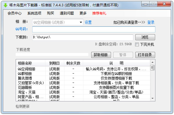Click the QQ号码 label link
Screen dimensions: 174x115
click(21, 29)
